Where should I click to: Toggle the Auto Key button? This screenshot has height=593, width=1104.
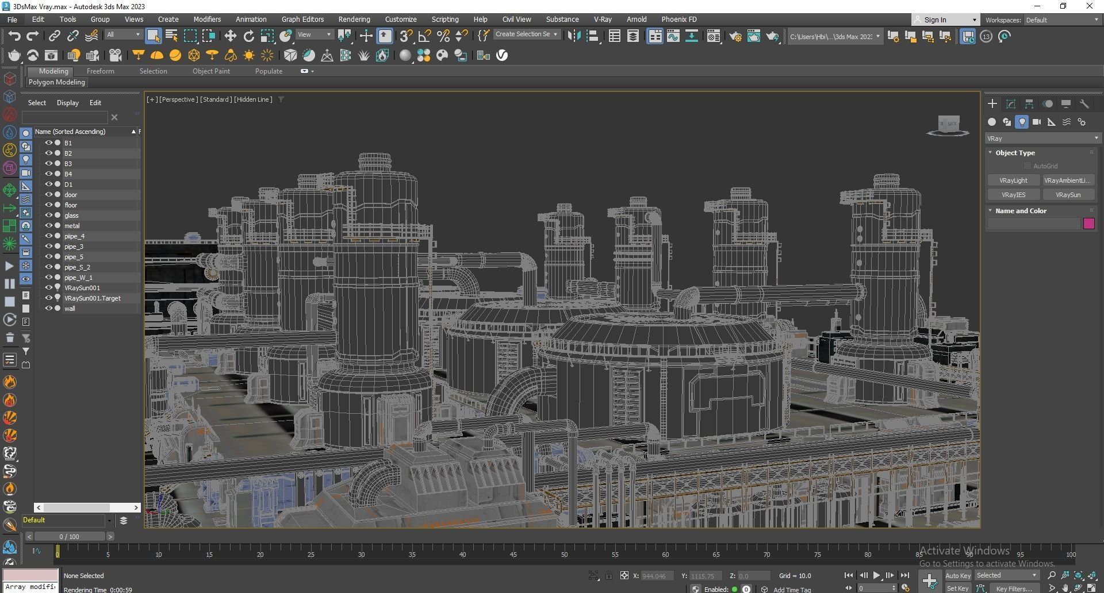coord(958,575)
